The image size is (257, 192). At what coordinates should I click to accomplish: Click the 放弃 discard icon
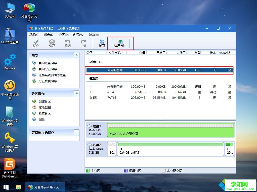(52, 43)
